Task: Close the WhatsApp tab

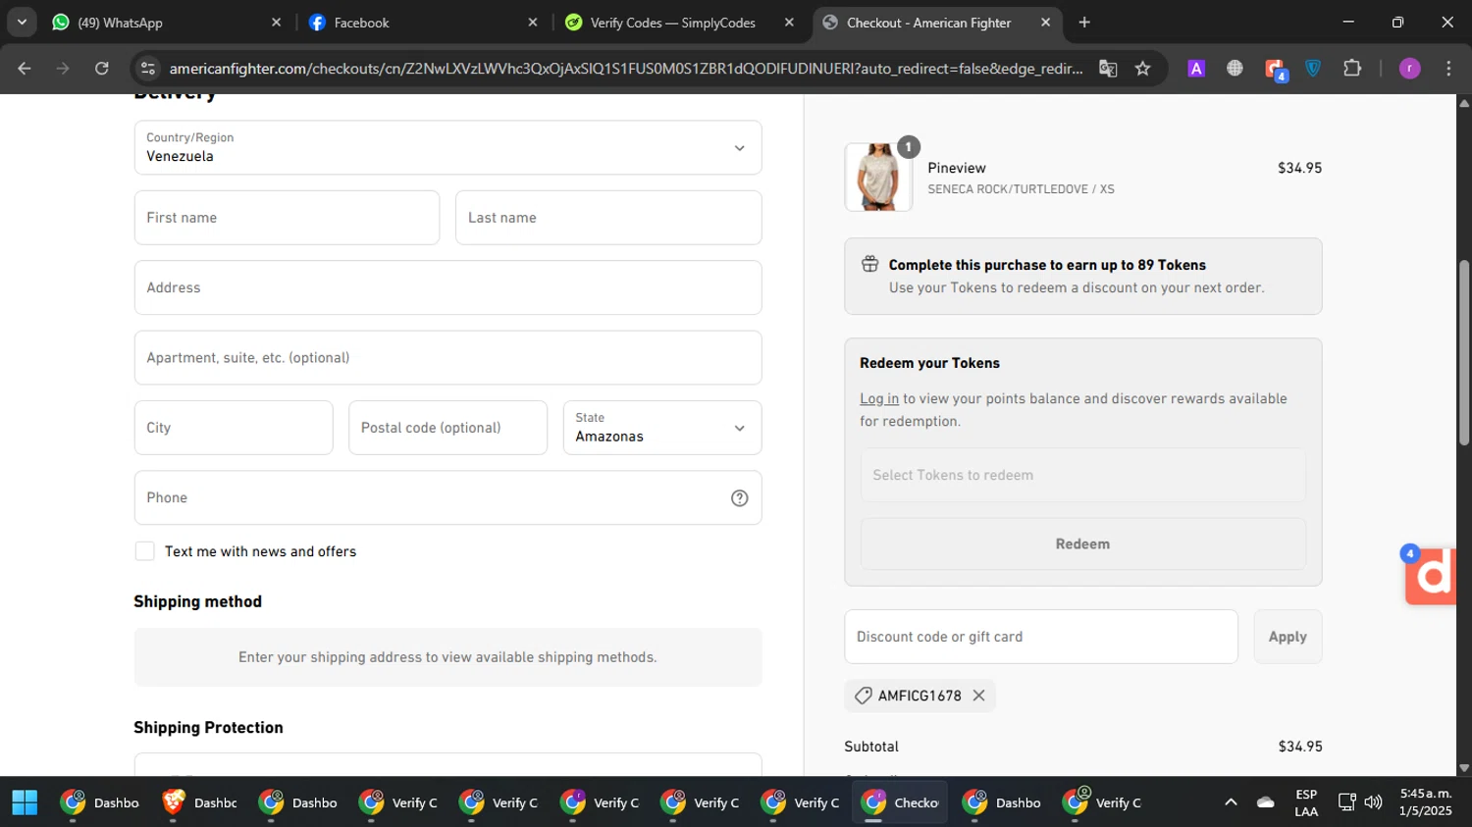Action: 276,23
